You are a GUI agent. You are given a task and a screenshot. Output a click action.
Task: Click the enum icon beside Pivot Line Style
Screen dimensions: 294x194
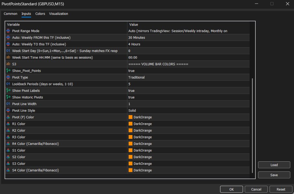pyautogui.click(x=8, y=110)
